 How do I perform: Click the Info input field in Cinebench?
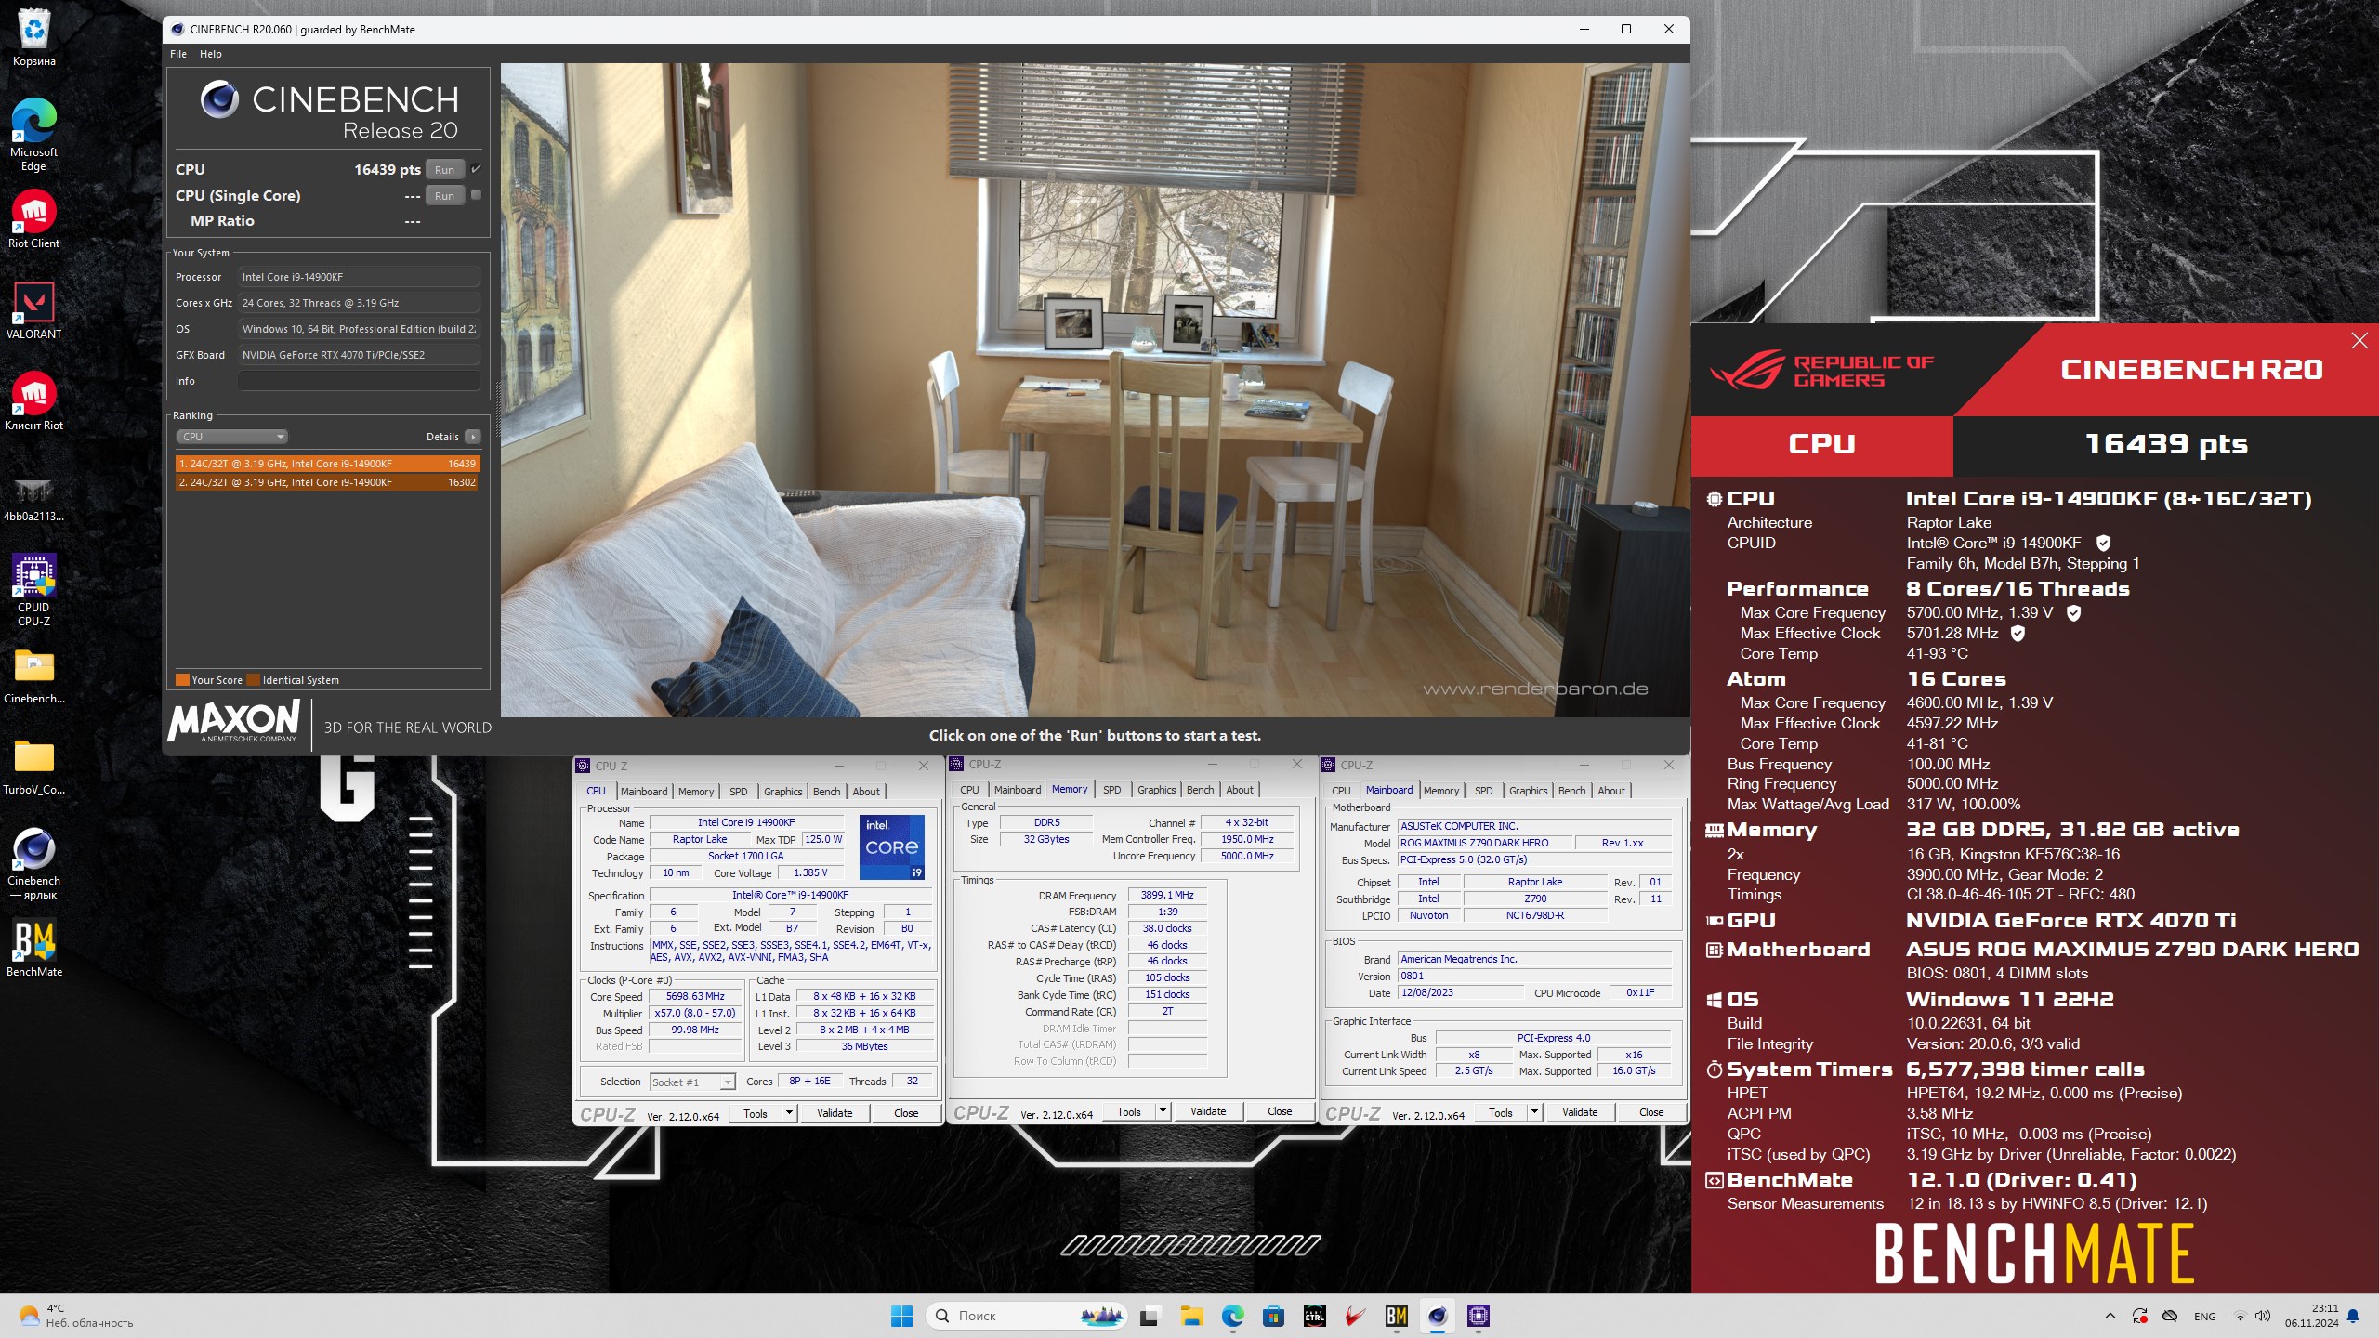point(359,381)
